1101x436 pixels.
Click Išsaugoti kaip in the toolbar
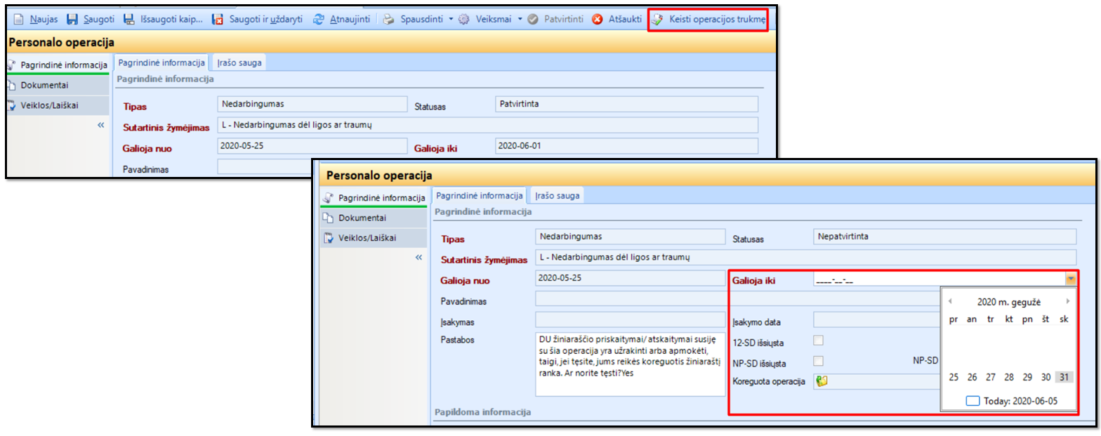coord(128,20)
